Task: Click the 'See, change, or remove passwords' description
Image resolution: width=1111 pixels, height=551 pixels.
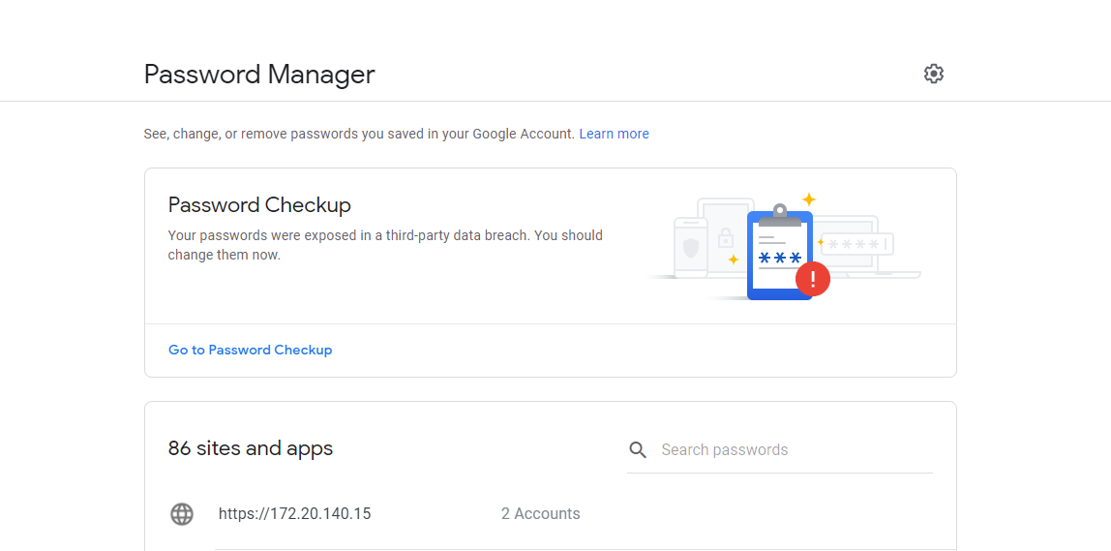Action: click(x=359, y=134)
